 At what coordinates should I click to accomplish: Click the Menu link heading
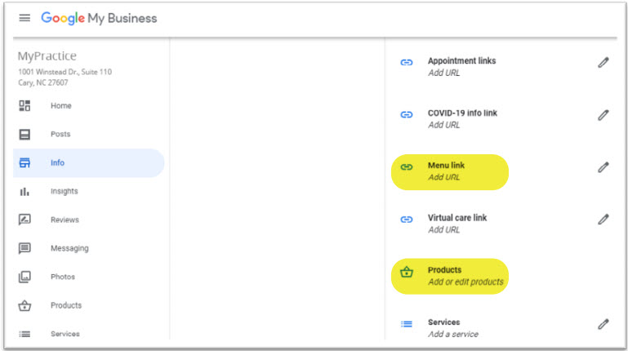446,165
